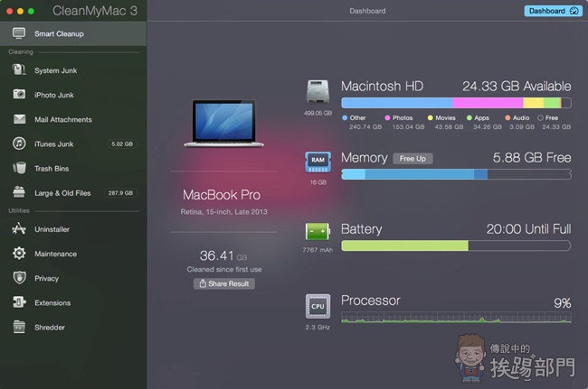The image size is (588, 389).
Task: Click the Extensions sidebar label
Action: click(52, 303)
